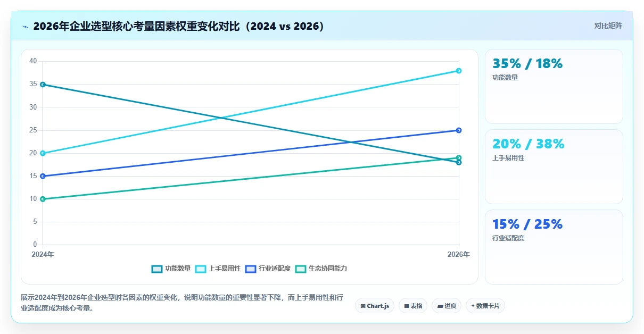The height and width of the screenshot is (334, 644).
Task: Click the 生态协同能力 legend color box
Action: 301,269
